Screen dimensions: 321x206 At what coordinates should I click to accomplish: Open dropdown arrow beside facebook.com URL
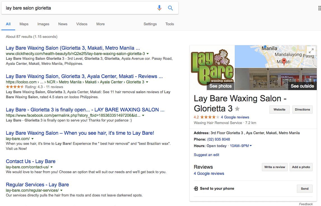point(143,116)
